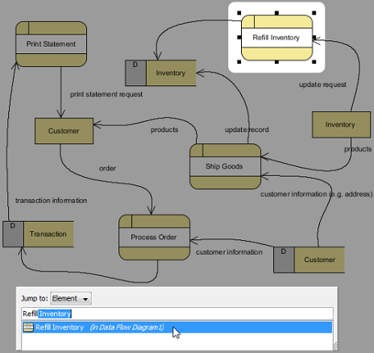Grab the resize grip of the Jump to panel
The width and height of the screenshot is (374, 353).
tap(335, 347)
